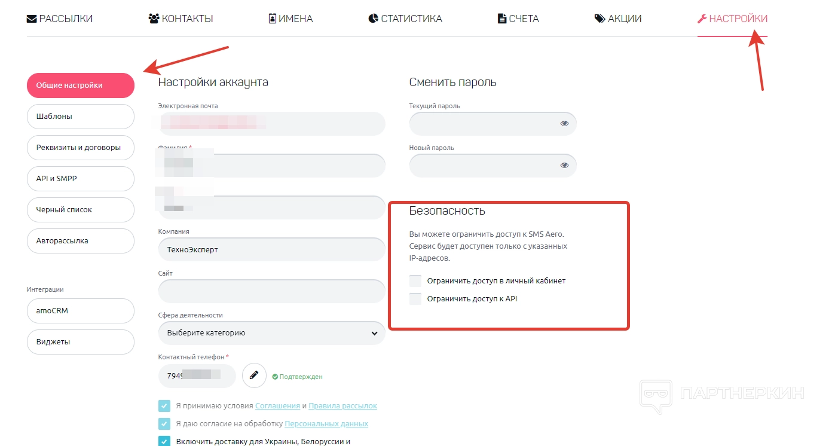The width and height of the screenshot is (835, 446).
Task: Click the document icon beside Счета
Action: [x=501, y=19]
